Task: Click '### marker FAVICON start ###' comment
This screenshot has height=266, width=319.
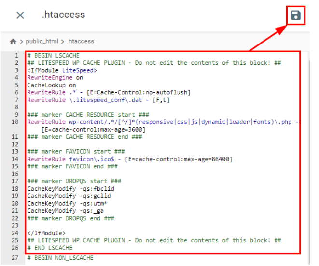Action: [76, 152]
